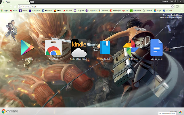Go to the Facebook bookmark

tap(47, 11)
